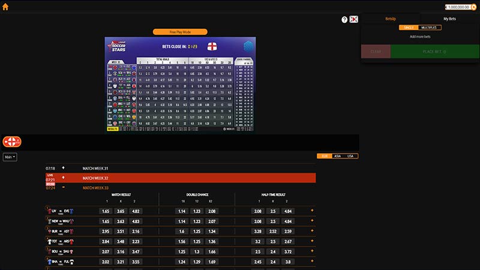Toggle fullscreen video icon beside help
Image resolution: width=480 pixels, height=270 pixels.
tap(354, 19)
